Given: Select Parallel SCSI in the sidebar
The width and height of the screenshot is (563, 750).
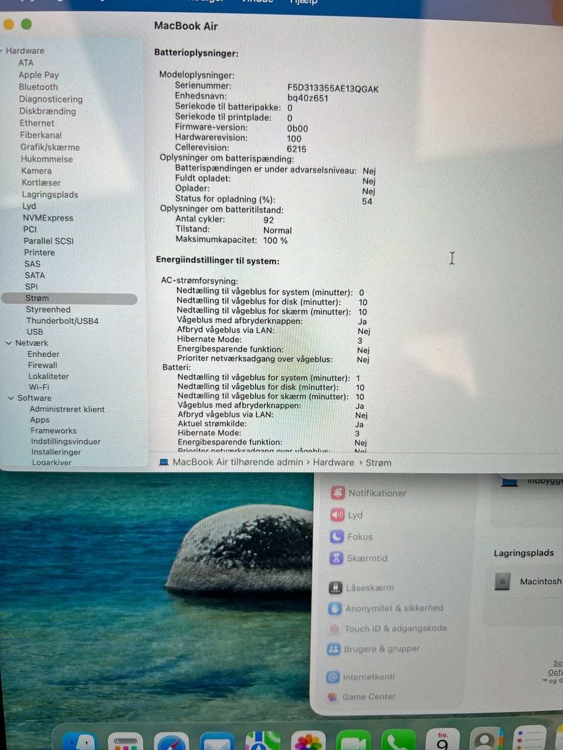Looking at the screenshot, I should coord(49,241).
